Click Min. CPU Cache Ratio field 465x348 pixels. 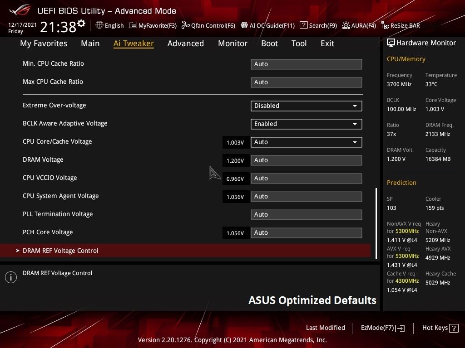[307, 64]
